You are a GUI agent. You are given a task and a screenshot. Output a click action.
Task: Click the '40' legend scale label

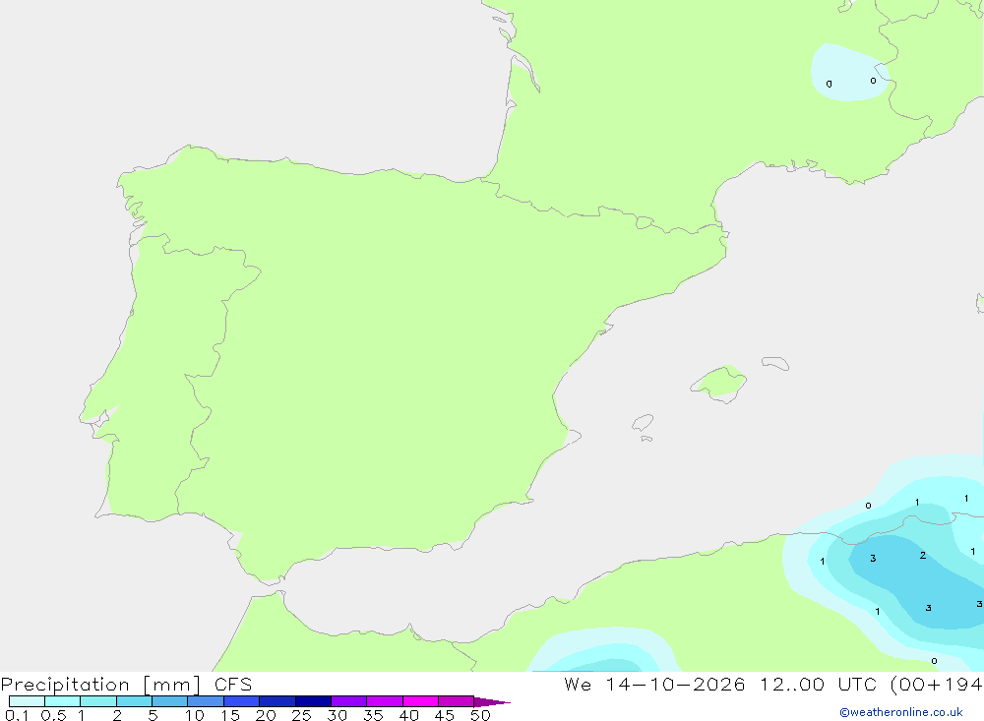408,715
